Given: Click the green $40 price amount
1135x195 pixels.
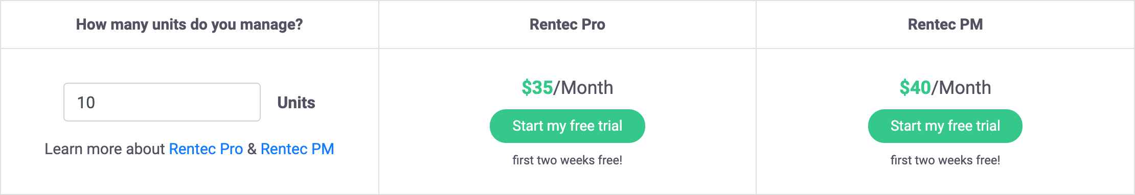Looking at the screenshot, I should tap(915, 88).
